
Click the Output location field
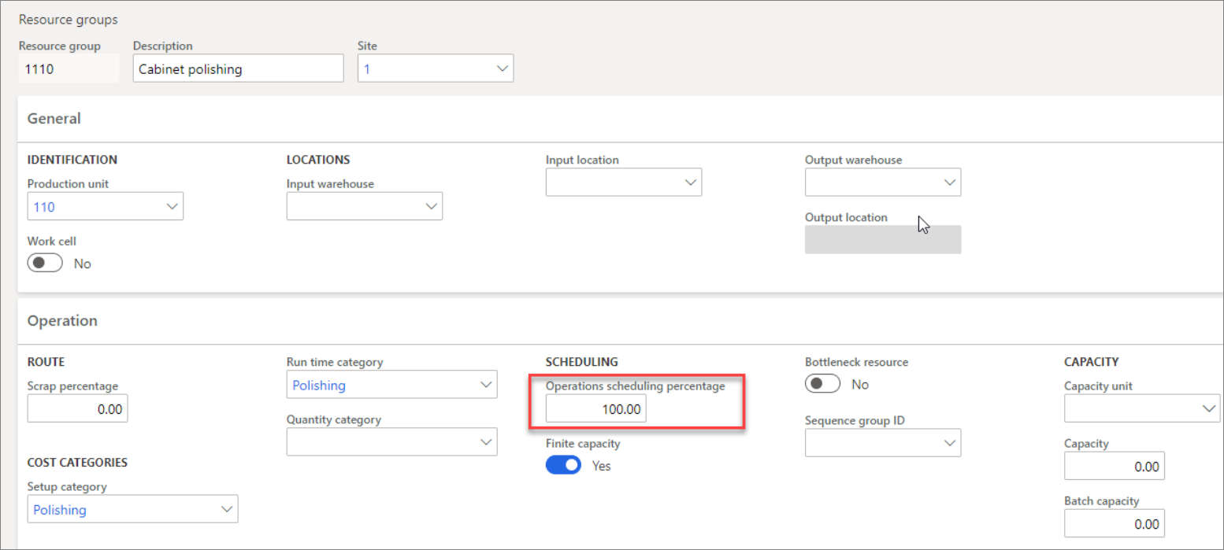(x=883, y=239)
